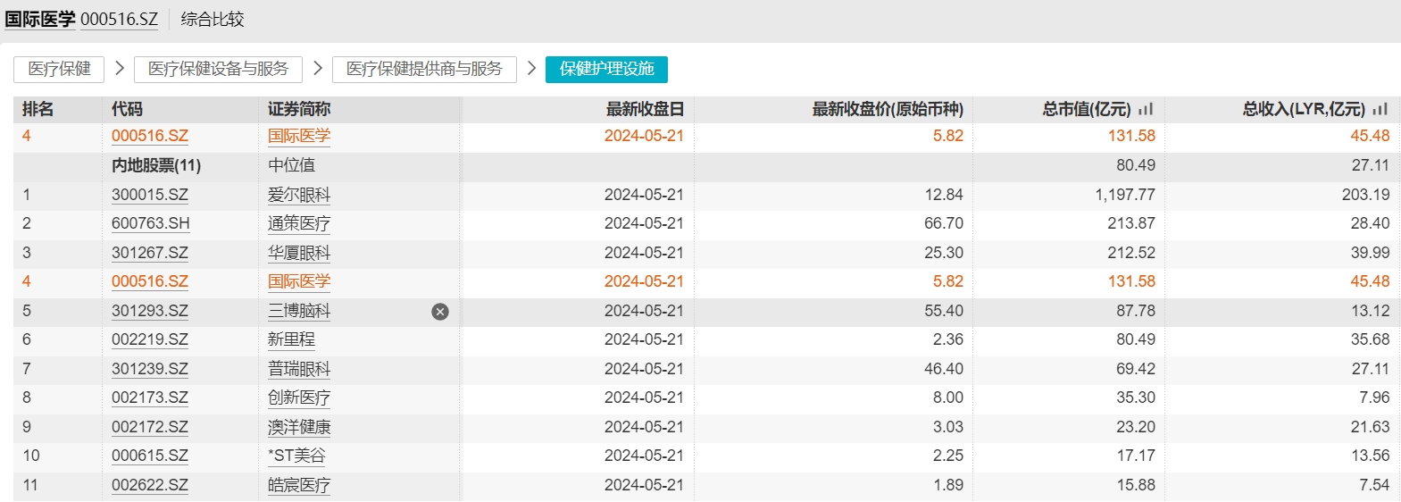1401x502 pixels.
Task: Open the 普瑞眼科 security link
Action: (299, 369)
